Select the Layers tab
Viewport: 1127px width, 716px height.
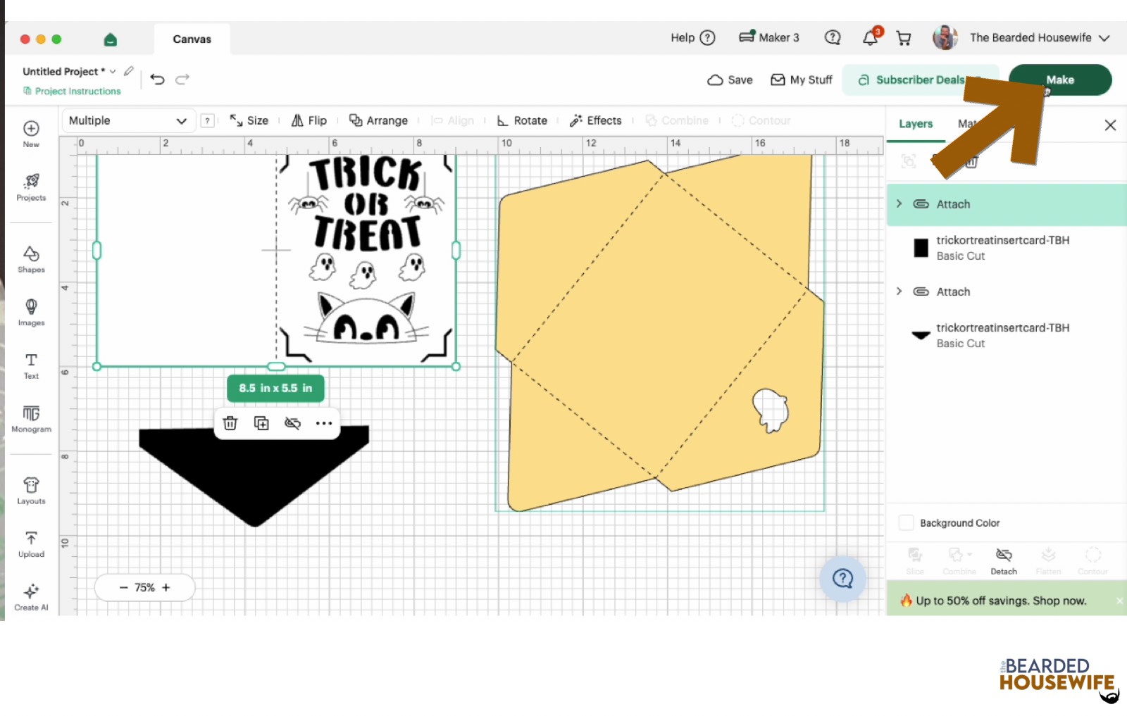coord(916,124)
